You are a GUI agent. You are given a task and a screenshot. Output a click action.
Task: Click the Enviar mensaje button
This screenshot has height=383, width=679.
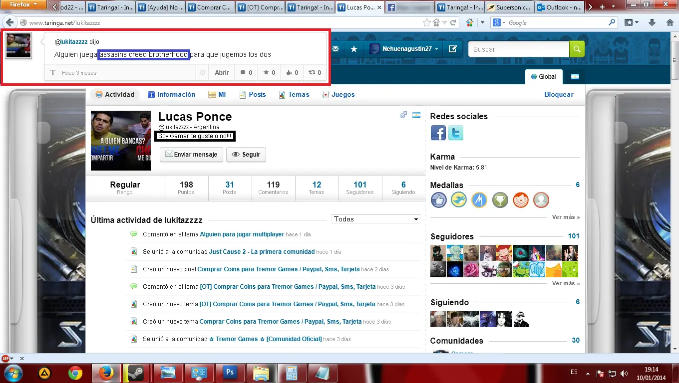(191, 155)
